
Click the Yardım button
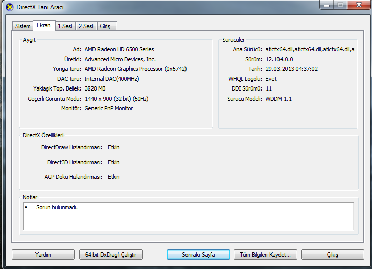[43, 255]
